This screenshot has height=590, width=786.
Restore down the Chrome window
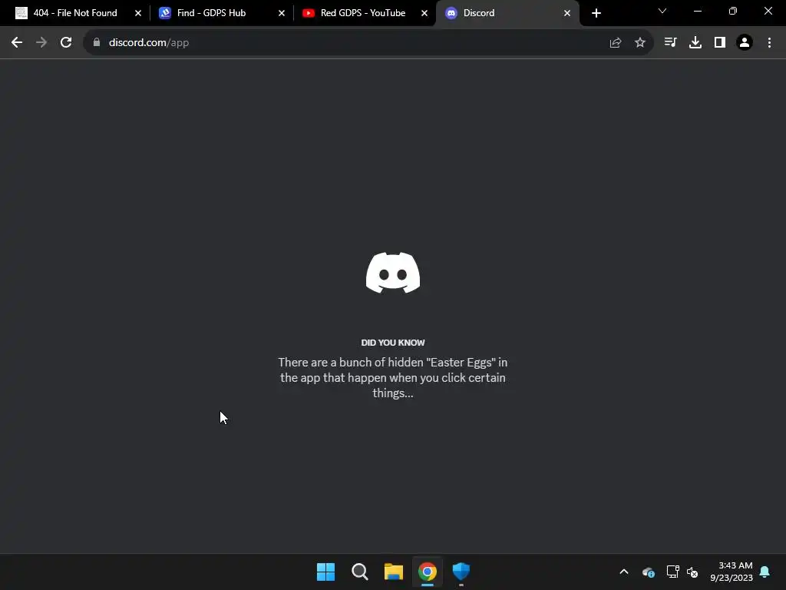coord(733,11)
